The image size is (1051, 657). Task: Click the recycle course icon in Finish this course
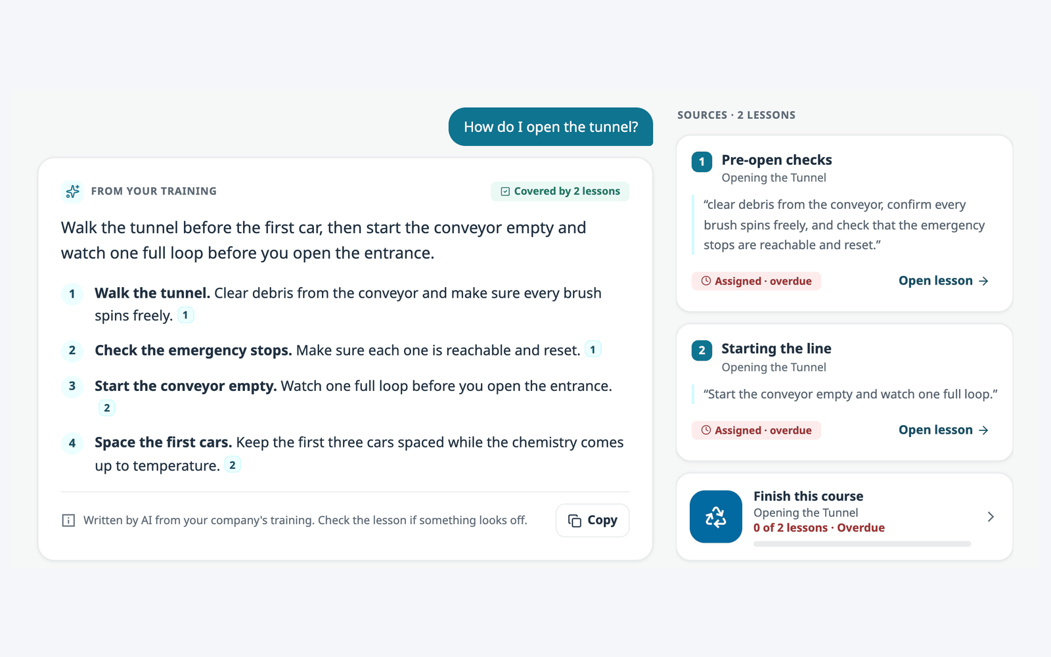point(716,516)
